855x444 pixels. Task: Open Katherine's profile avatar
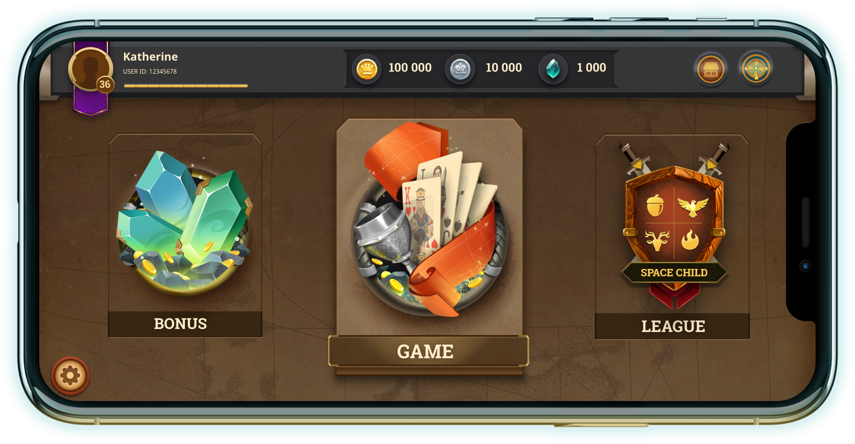(90, 69)
